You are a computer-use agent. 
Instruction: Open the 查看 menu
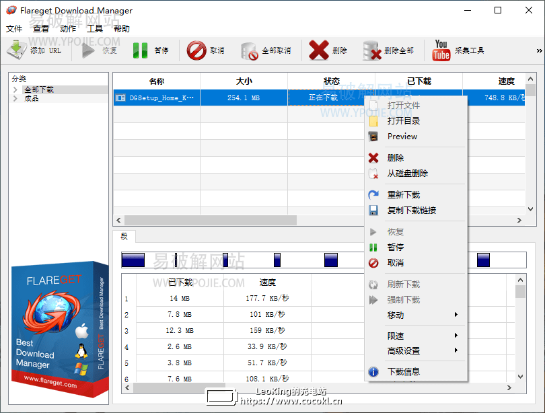(40, 28)
